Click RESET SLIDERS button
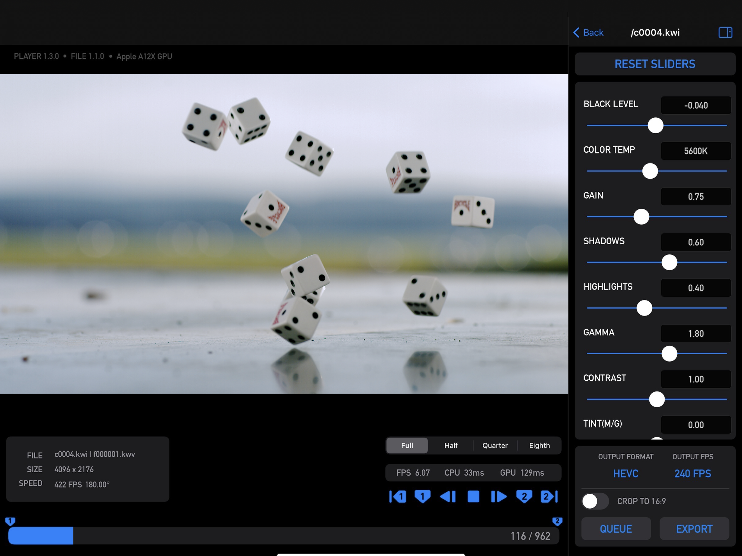Image resolution: width=742 pixels, height=556 pixels. [655, 64]
